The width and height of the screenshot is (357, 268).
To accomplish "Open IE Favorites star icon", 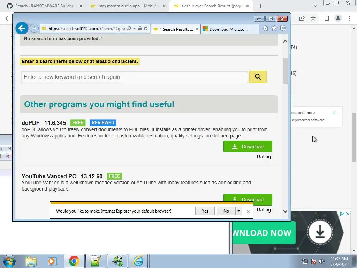I will click(x=274, y=28).
